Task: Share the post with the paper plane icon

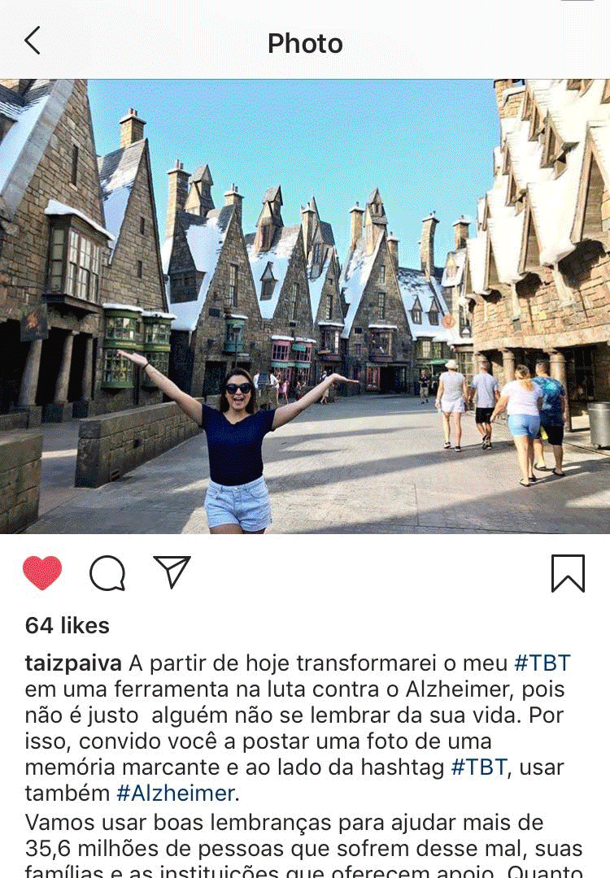Action: pyautogui.click(x=172, y=572)
